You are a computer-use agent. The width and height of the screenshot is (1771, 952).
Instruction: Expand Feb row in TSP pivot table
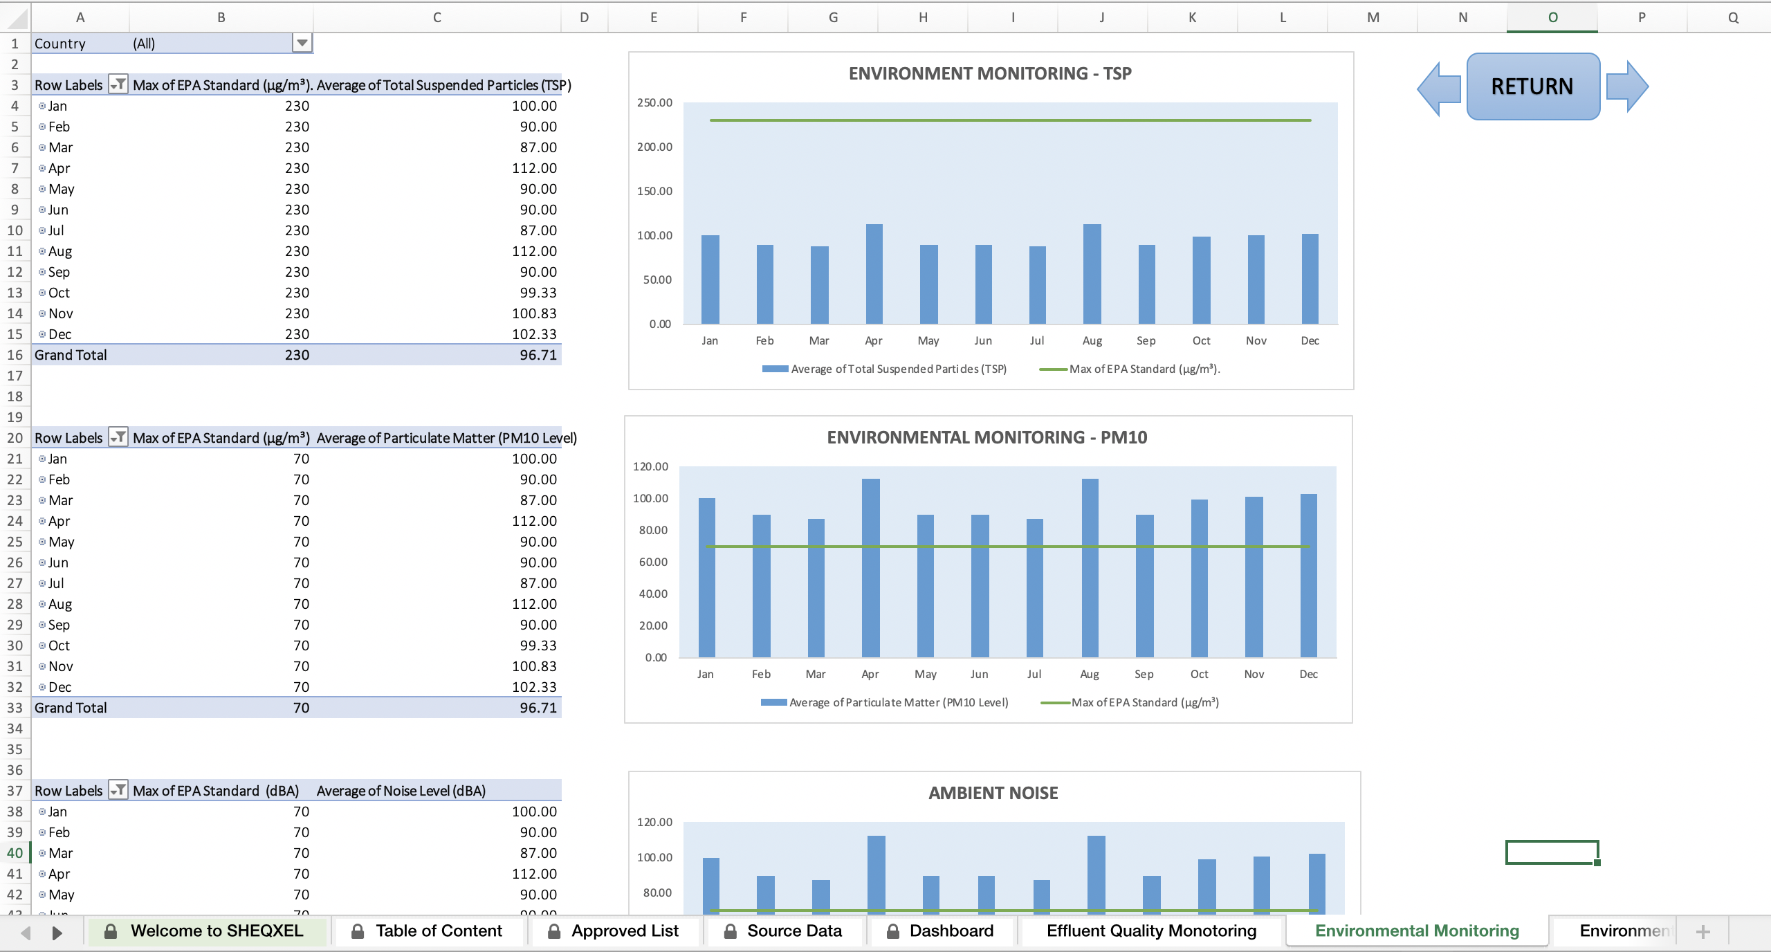click(x=42, y=127)
